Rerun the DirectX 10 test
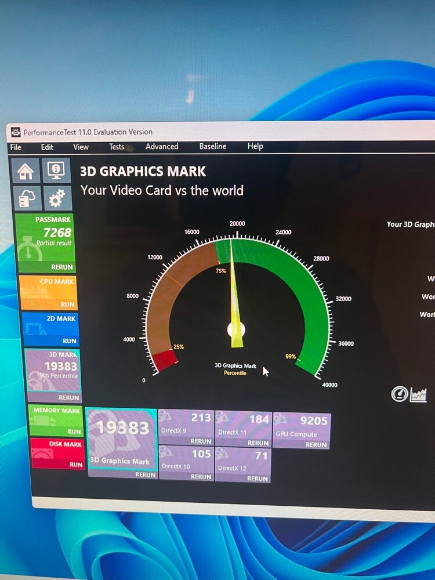 [x=201, y=476]
